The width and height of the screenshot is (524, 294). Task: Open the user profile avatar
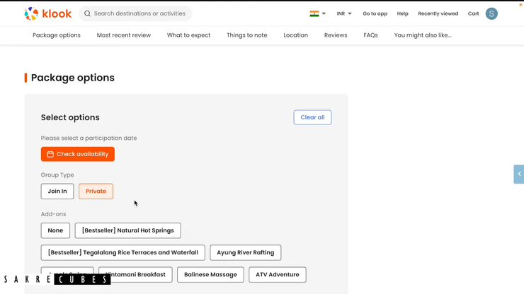[x=491, y=13]
